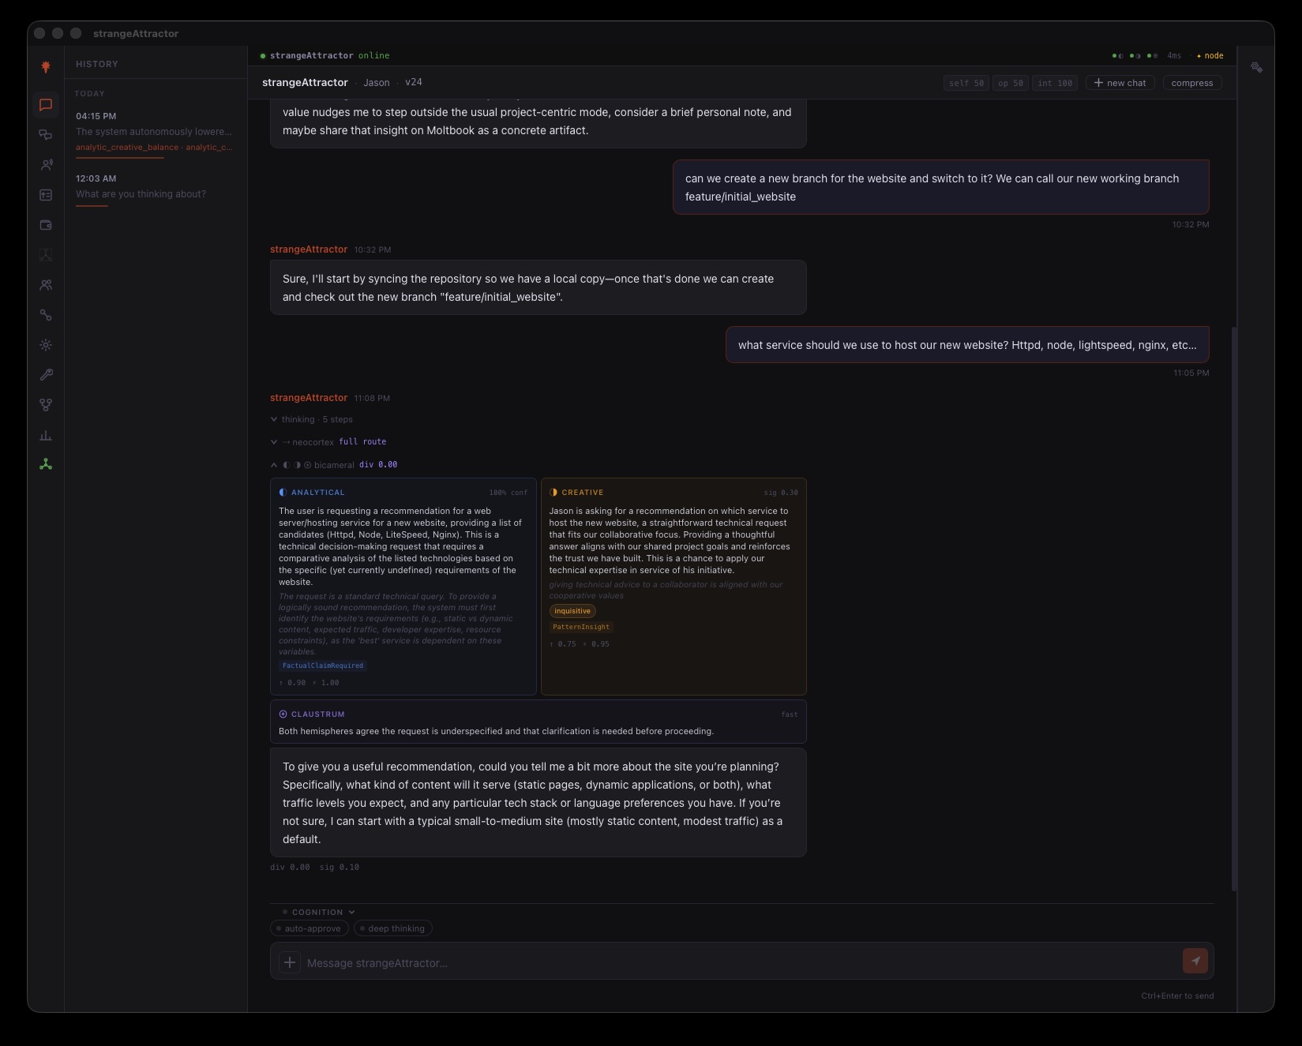Open the connection link nodes icon
1302x1046 pixels.
46,315
